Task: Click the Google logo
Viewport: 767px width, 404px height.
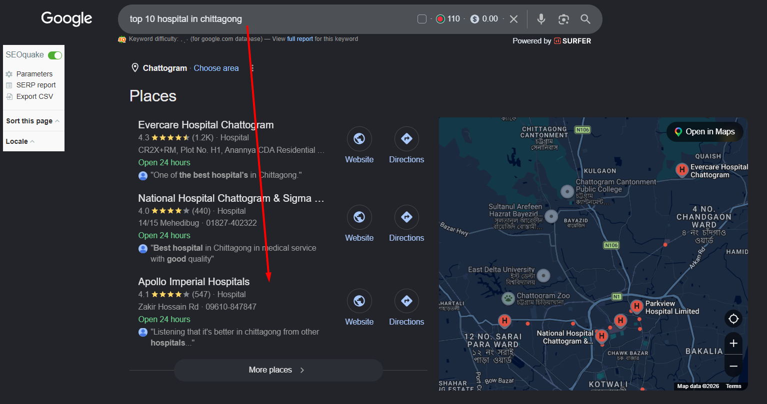Action: pyautogui.click(x=66, y=18)
